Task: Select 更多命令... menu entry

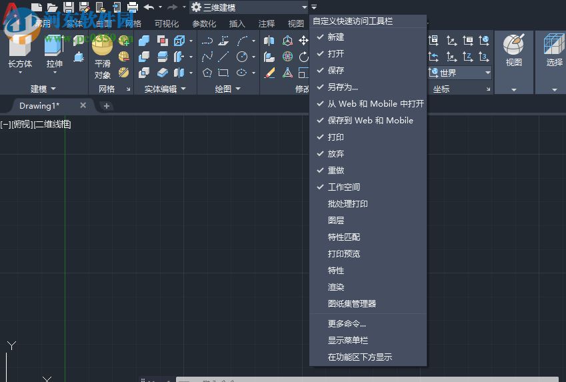Action: click(x=368, y=323)
